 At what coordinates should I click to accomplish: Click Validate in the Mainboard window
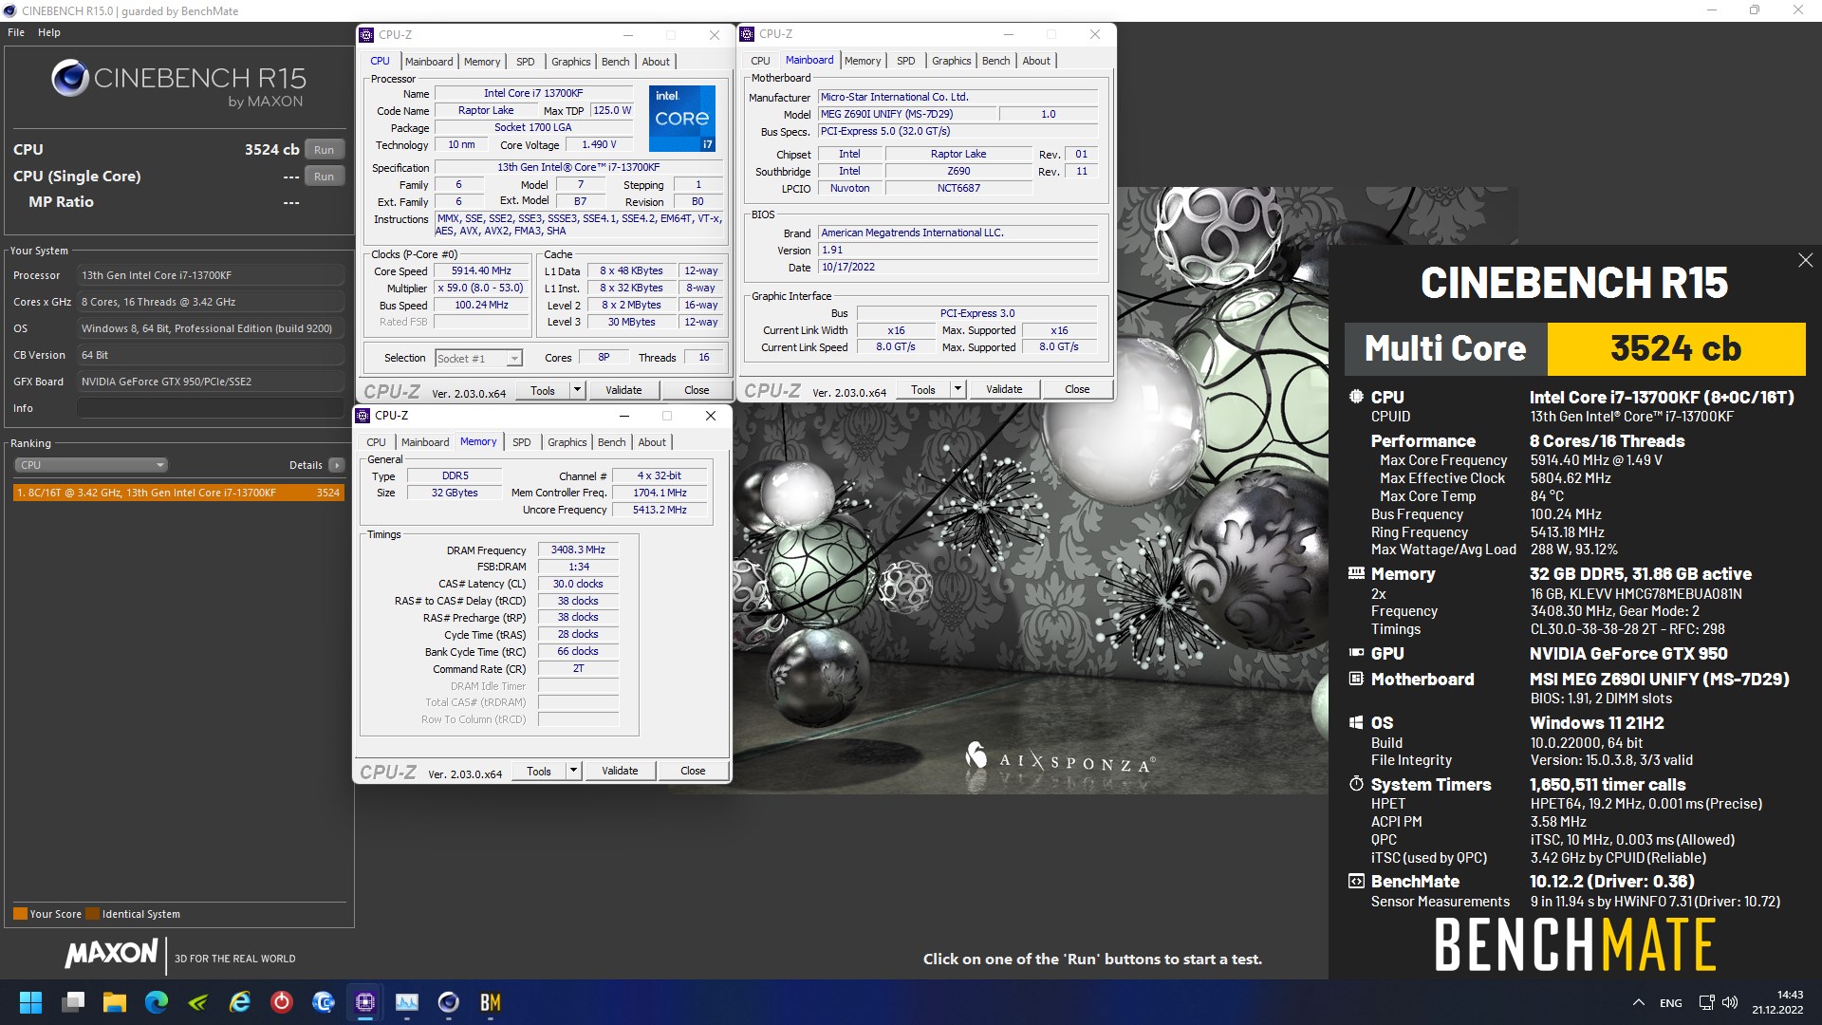point(1004,389)
